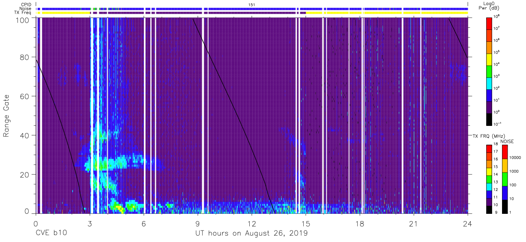Click the "9" label on TX FRQ legend

[496, 213]
